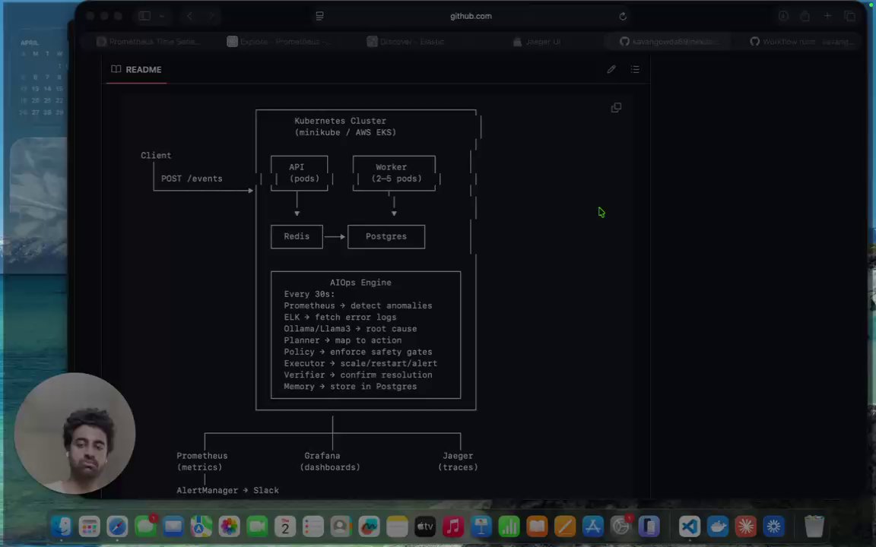This screenshot has width=876, height=547.
Task: Go back to the previous page
Action: (x=189, y=16)
